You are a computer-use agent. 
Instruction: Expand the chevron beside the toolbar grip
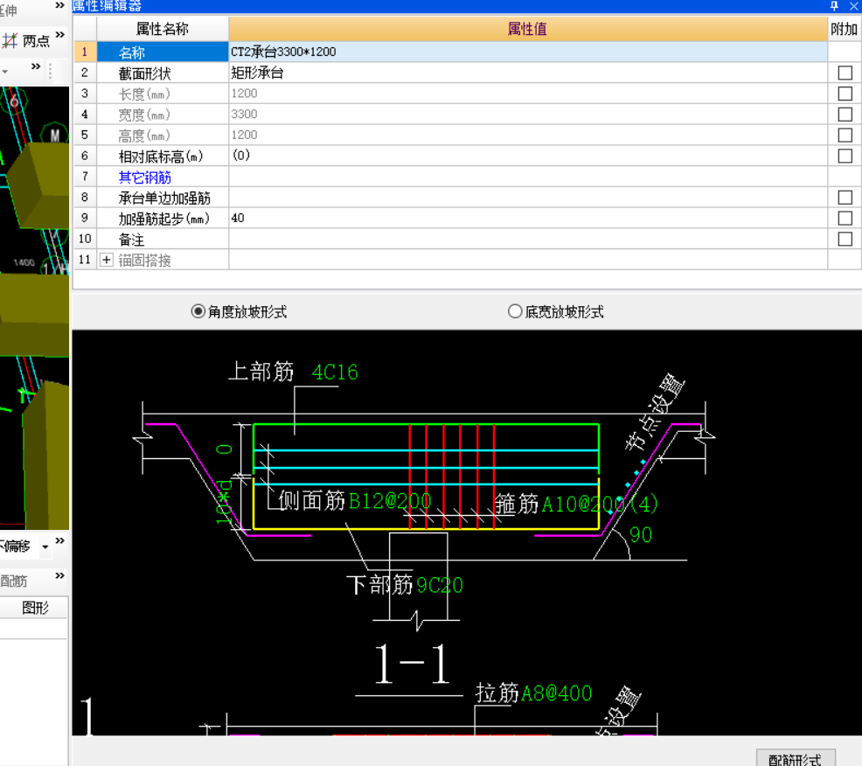36,66
